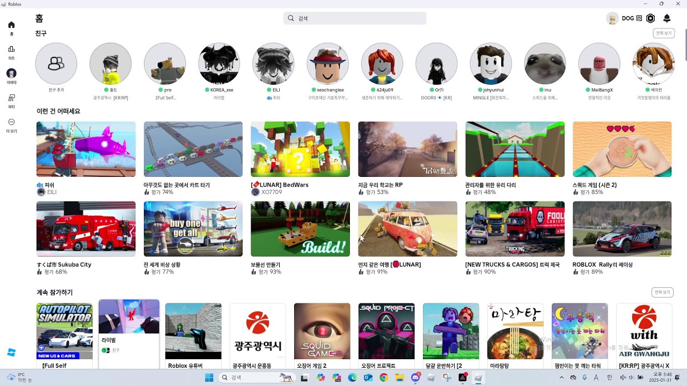This screenshot has width=687, height=386.
Task: Open the notifications bell
Action: [x=667, y=18]
